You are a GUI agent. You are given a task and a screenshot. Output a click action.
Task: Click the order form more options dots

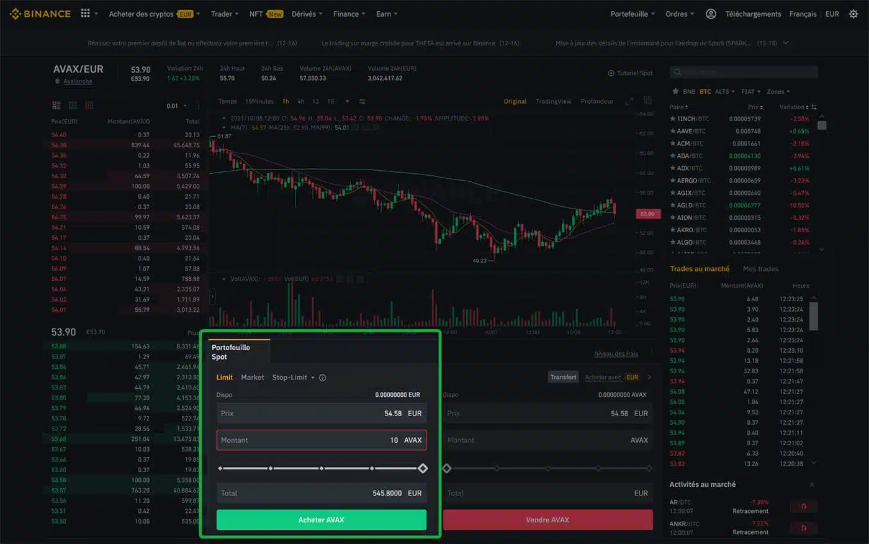(651, 353)
